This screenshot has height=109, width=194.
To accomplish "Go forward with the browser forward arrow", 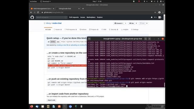I will [35, 12].
